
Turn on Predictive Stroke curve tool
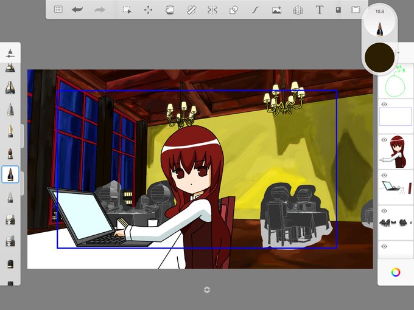[255, 10]
